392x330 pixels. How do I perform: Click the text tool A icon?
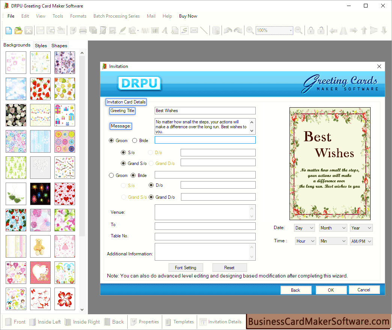click(164, 30)
